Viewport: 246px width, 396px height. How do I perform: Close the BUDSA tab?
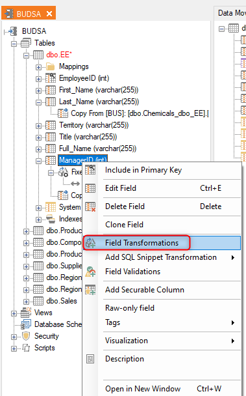(x=49, y=14)
